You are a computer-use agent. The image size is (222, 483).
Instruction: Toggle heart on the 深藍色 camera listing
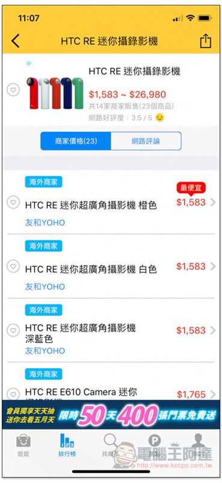point(13,330)
